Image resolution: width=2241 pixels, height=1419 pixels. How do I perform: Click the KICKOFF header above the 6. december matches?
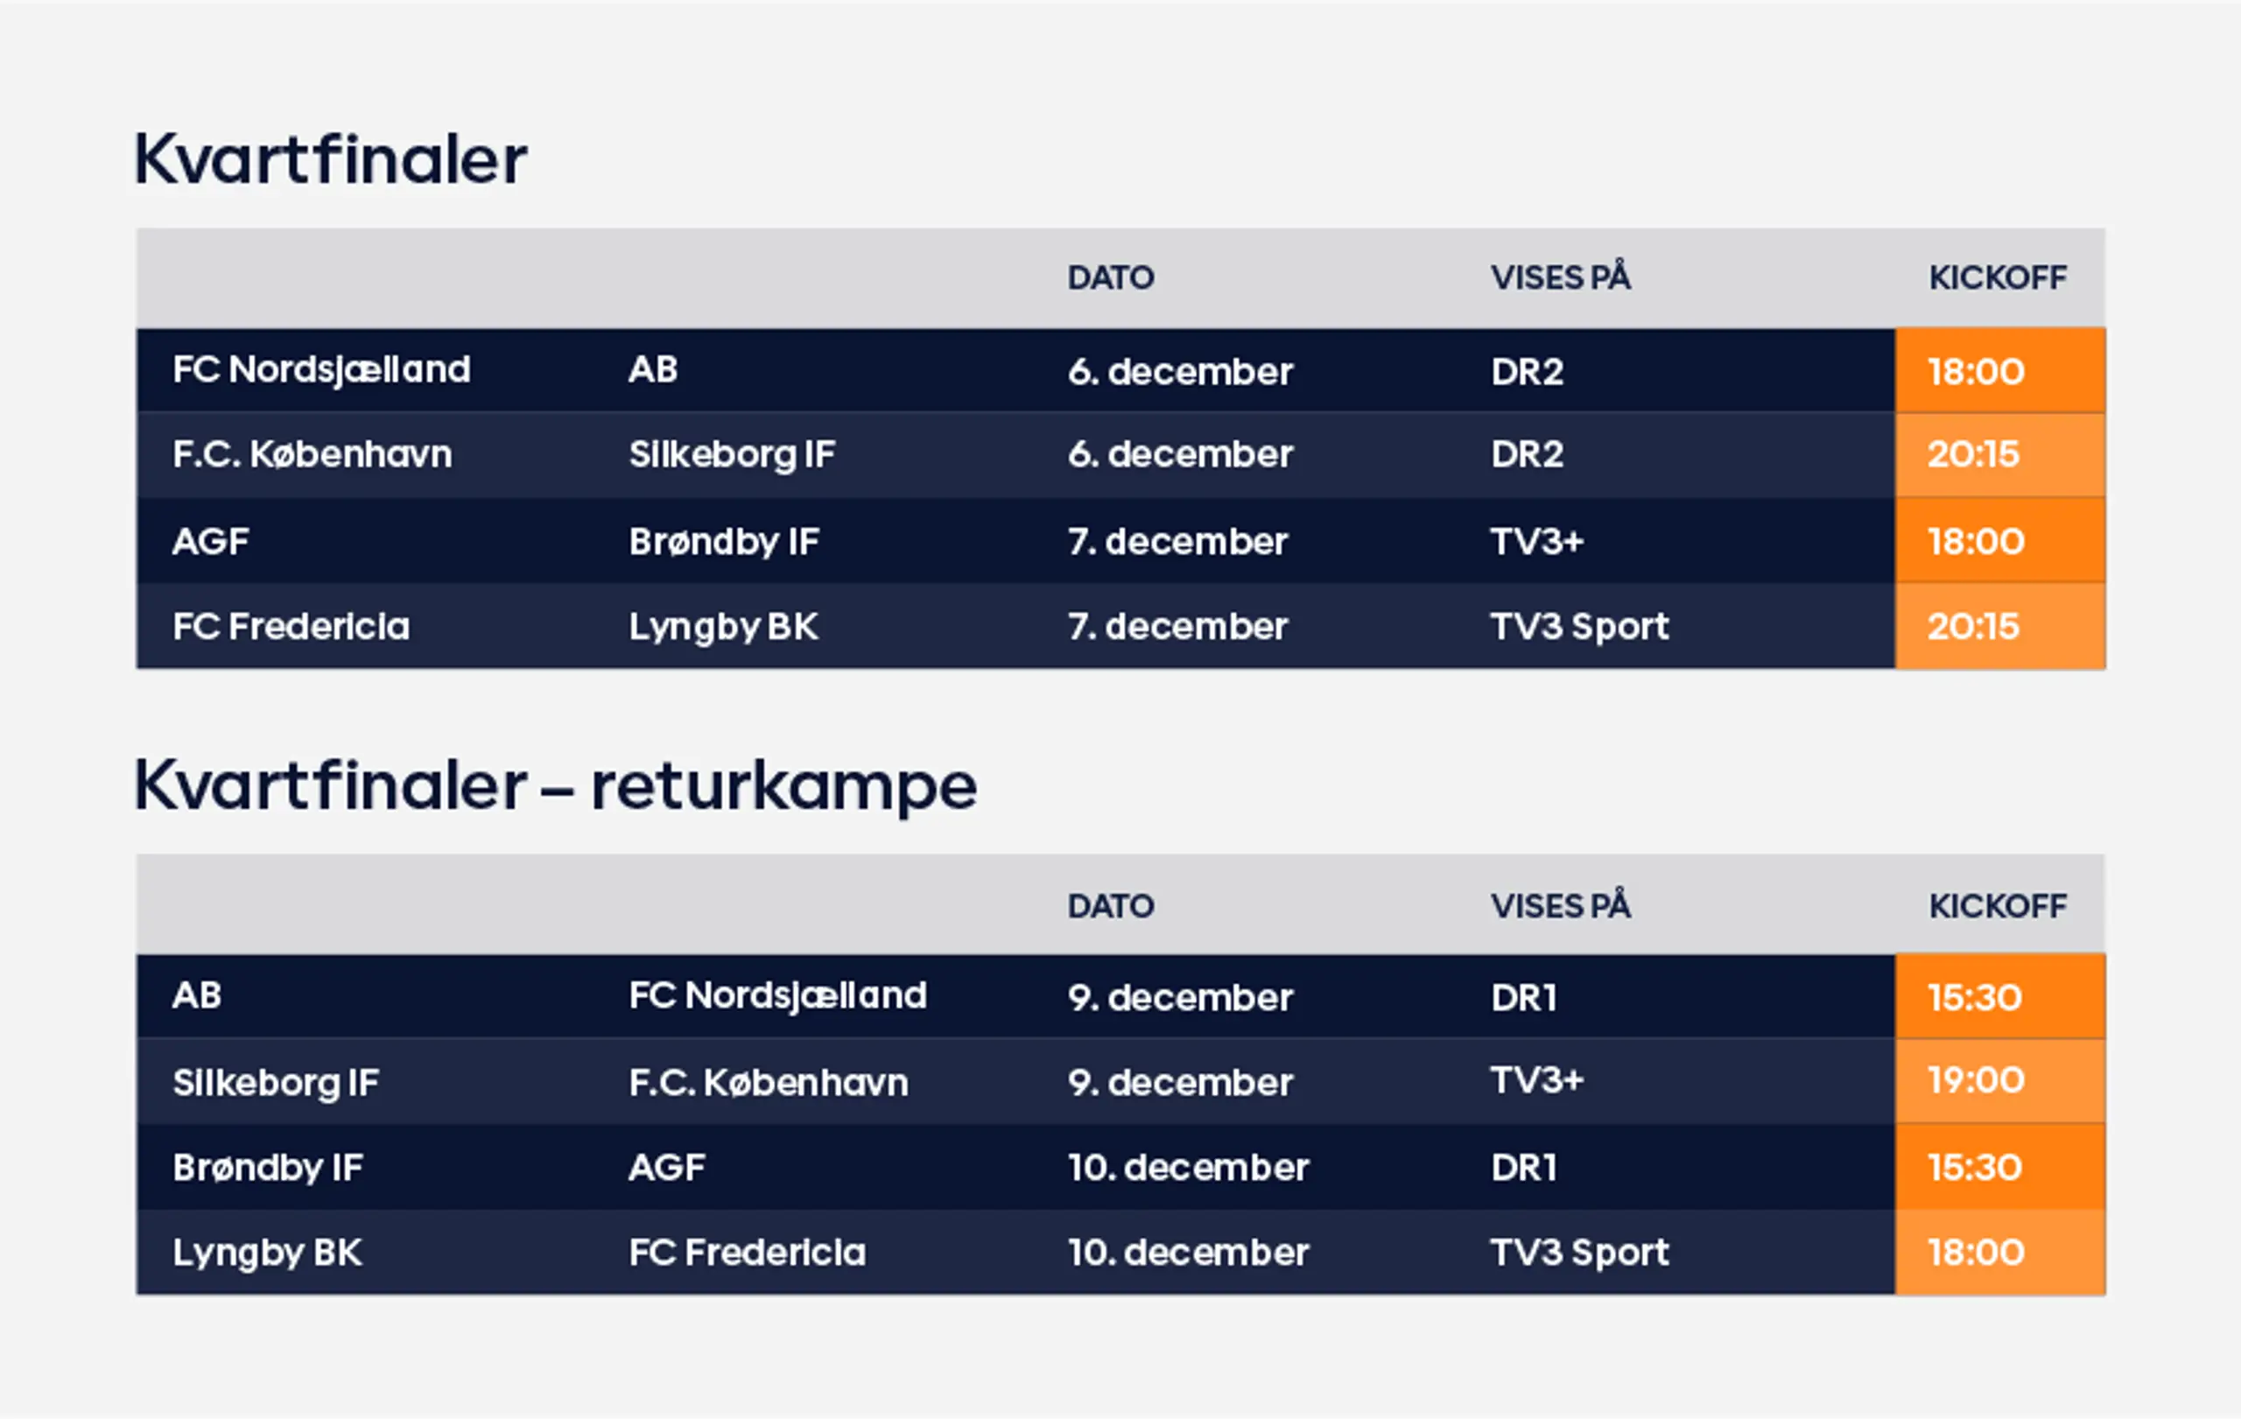click(1997, 277)
